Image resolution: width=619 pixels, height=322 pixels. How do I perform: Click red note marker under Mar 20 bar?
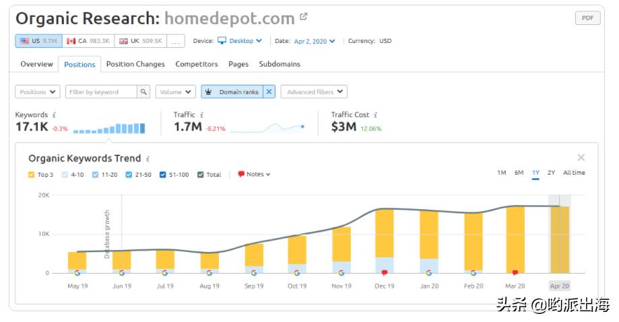(515, 273)
